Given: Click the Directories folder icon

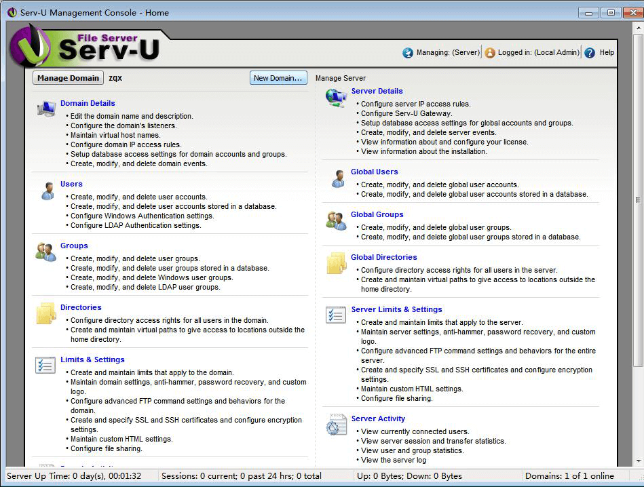Looking at the screenshot, I should coord(46,314).
